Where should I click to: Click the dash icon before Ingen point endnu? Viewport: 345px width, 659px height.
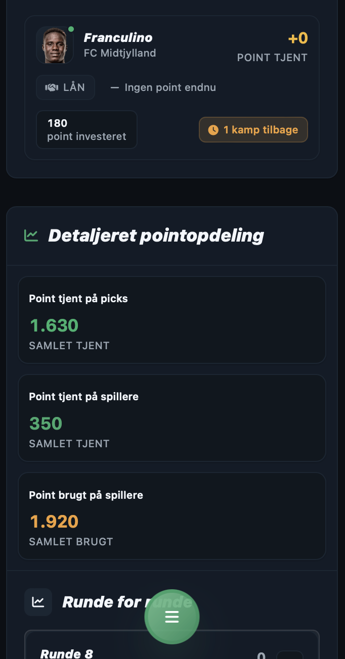pos(115,87)
